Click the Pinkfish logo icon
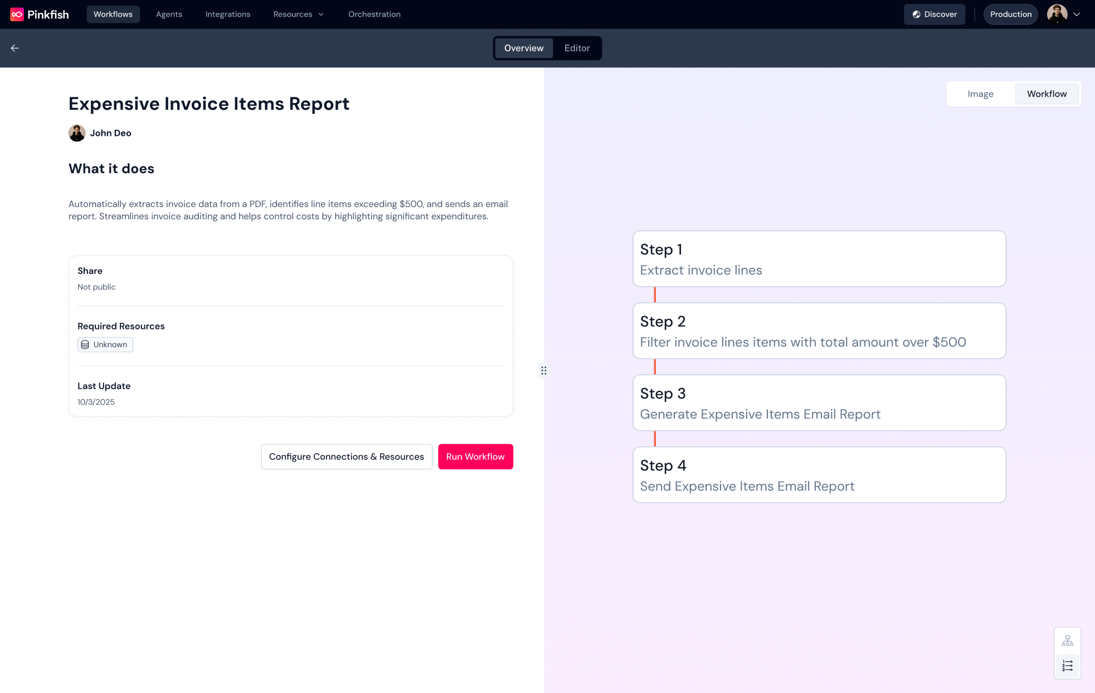1095x693 pixels. (17, 14)
